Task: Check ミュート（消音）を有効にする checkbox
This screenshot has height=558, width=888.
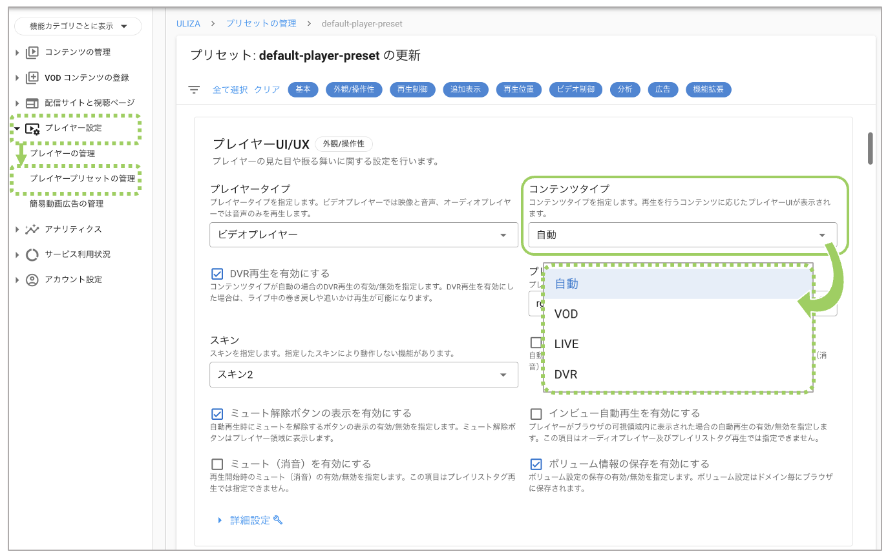Action: click(x=217, y=464)
